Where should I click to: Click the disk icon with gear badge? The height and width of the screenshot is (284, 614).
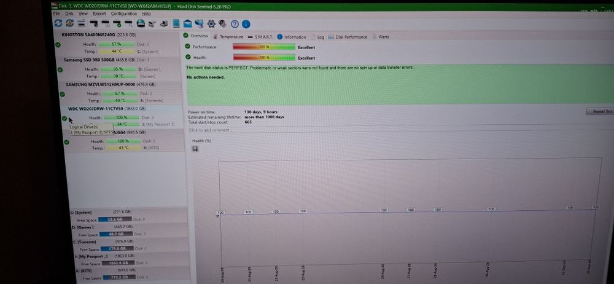click(x=95, y=23)
